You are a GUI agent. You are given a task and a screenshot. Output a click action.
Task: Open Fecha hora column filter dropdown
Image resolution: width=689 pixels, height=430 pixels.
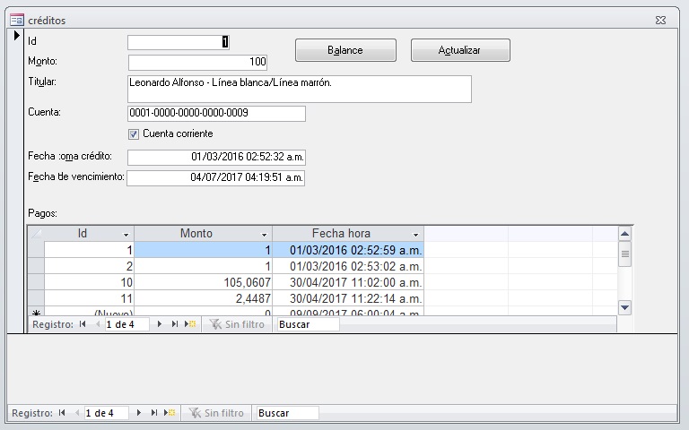(x=415, y=234)
